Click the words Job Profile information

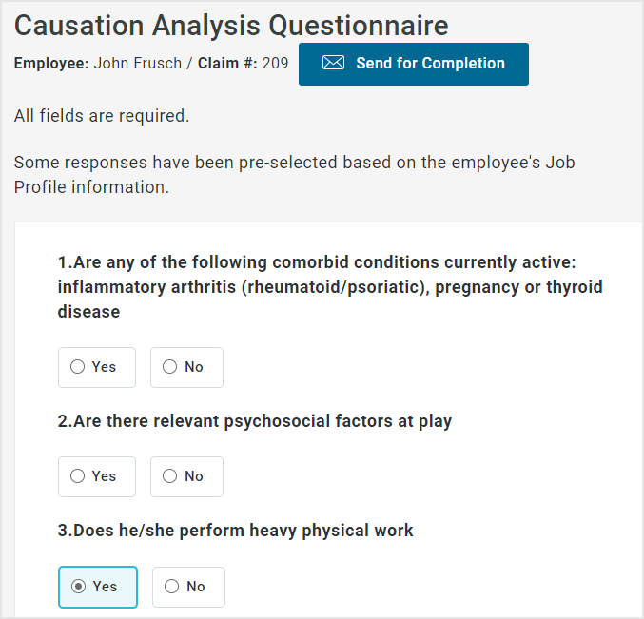pos(92,186)
